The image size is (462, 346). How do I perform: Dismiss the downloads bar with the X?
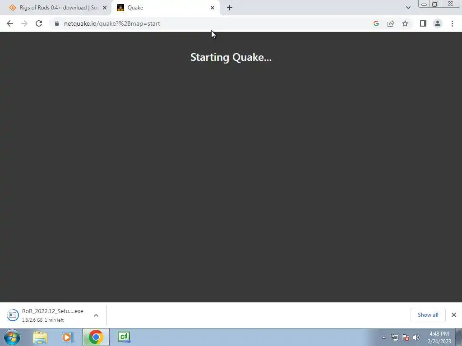[454, 315]
